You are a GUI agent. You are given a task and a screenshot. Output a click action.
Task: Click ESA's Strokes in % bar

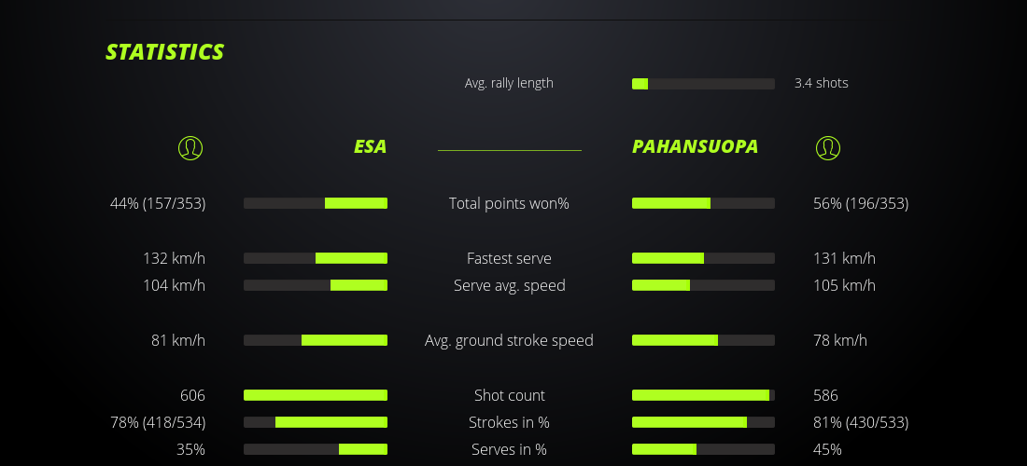pos(316,422)
